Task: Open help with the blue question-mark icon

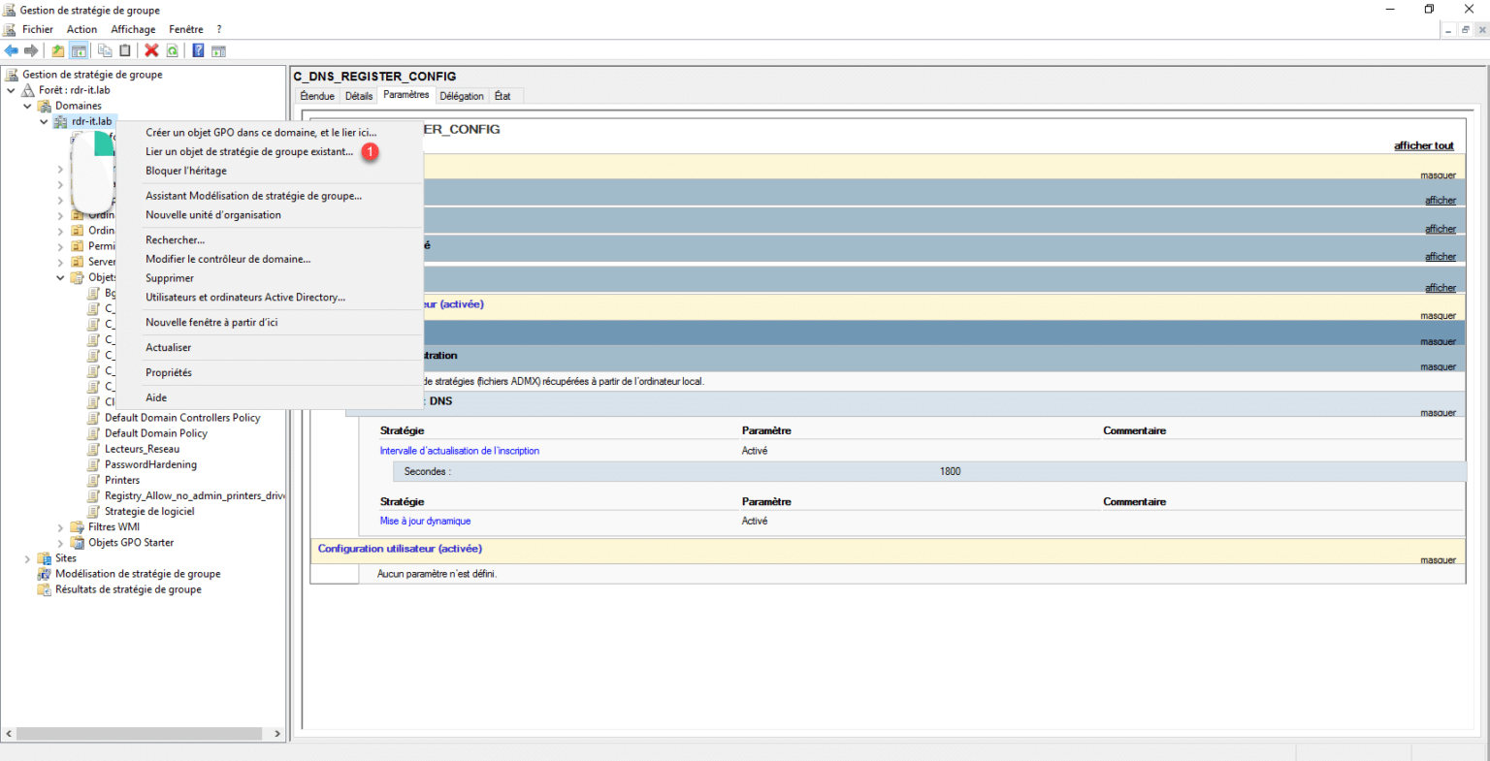Action: click(x=198, y=50)
